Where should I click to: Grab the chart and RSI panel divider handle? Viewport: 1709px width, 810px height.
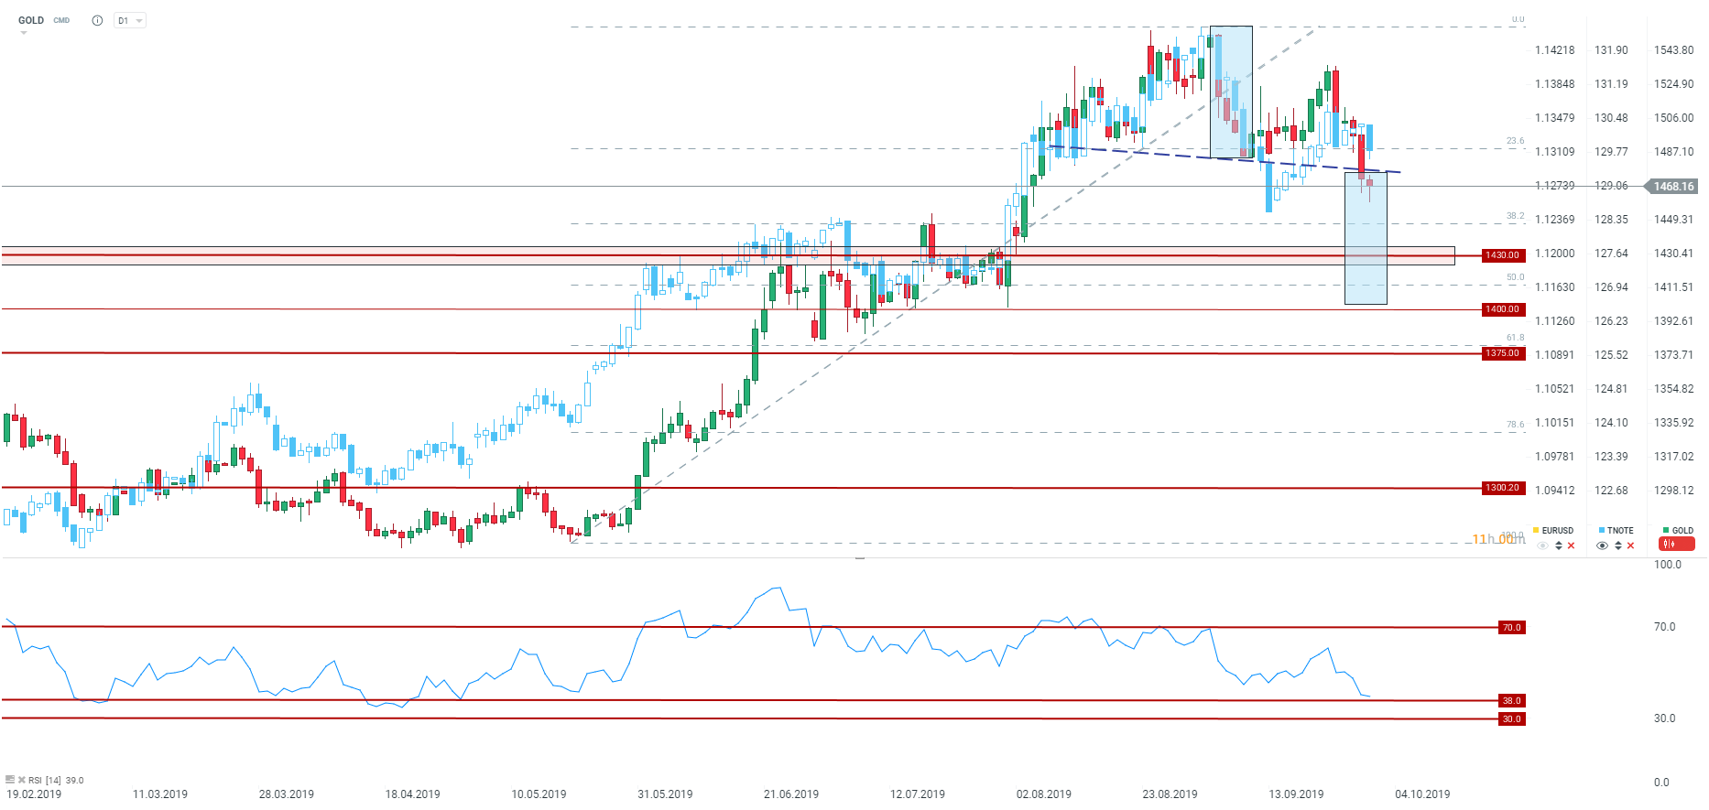(859, 557)
